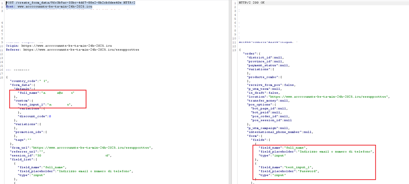409x184 pixels.
Task: Select the "bot_page_id":null line
Action: [x=269, y=108]
